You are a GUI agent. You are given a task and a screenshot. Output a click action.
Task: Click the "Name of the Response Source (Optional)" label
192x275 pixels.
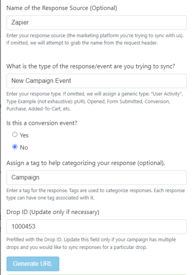(x=62, y=8)
